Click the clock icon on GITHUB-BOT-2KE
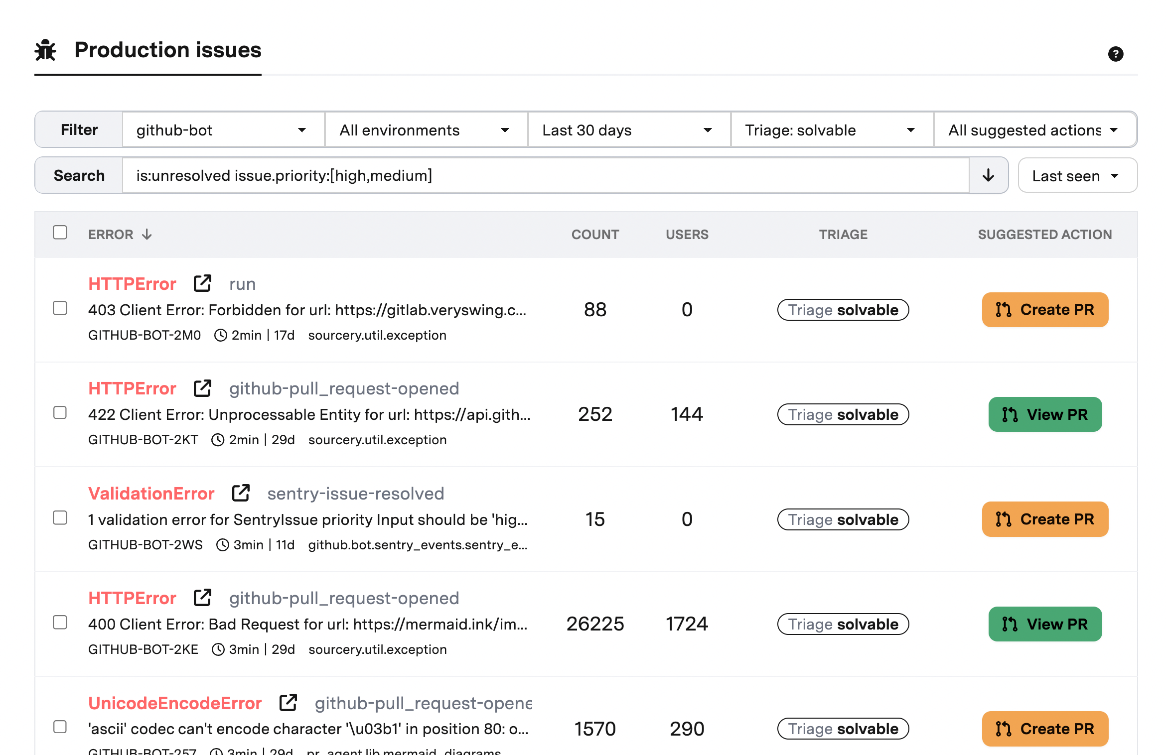The height and width of the screenshot is (755, 1166). click(218, 649)
